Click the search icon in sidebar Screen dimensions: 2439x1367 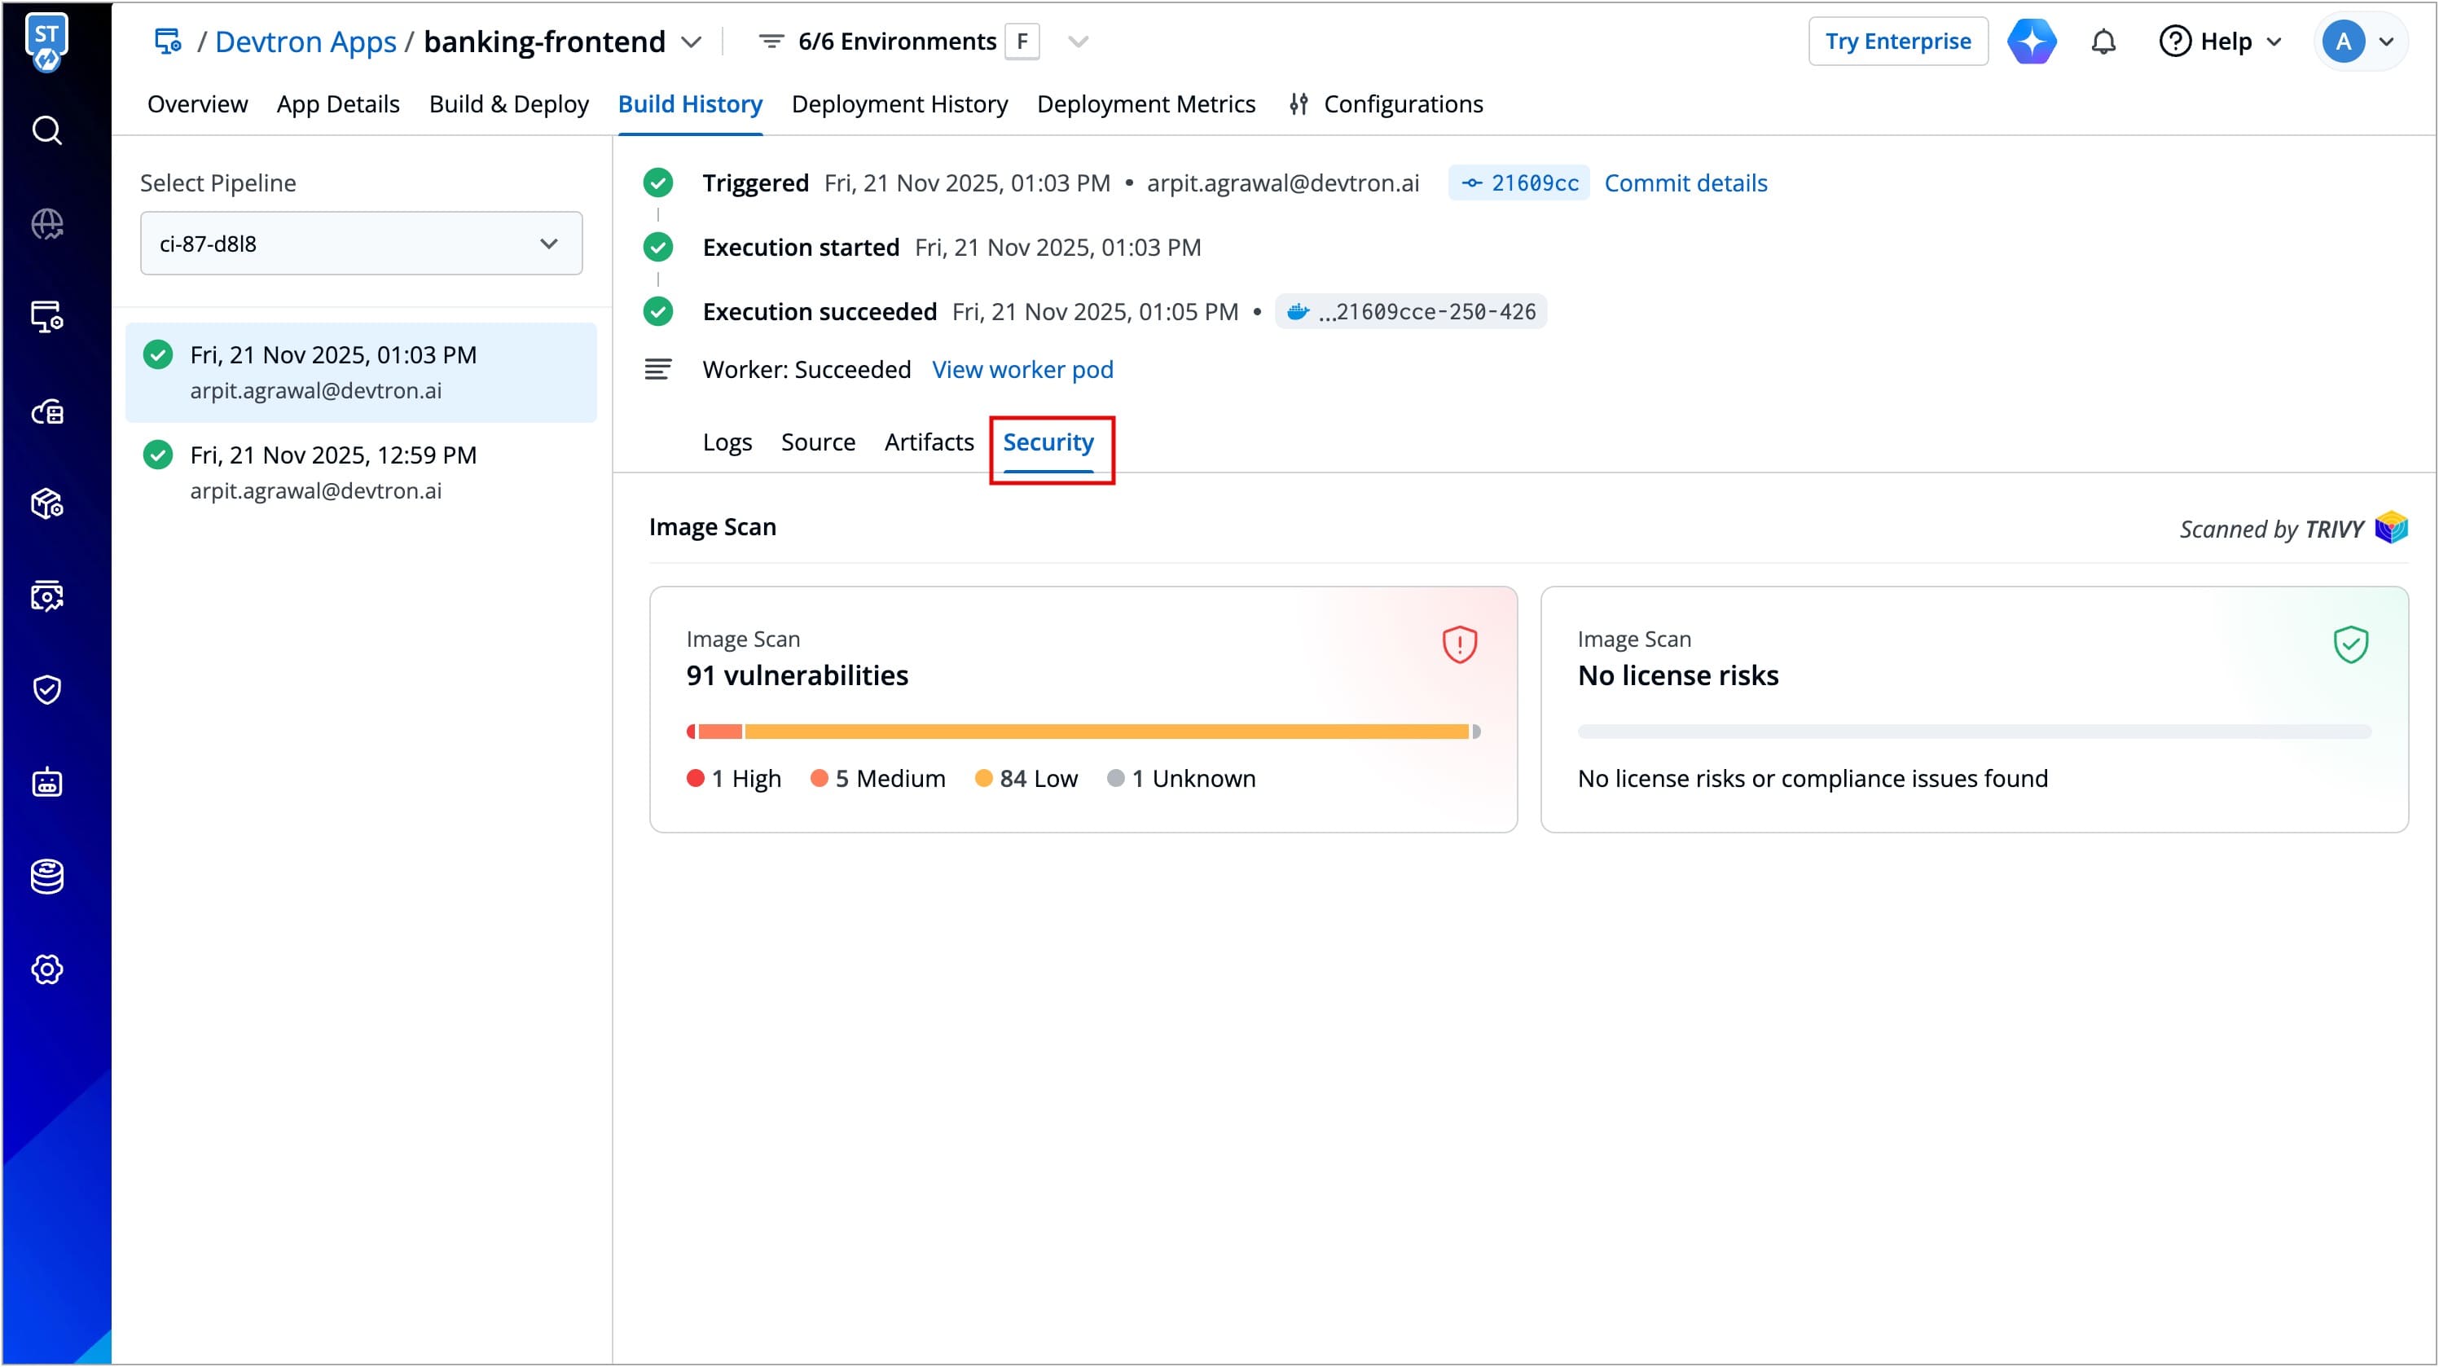[46, 130]
